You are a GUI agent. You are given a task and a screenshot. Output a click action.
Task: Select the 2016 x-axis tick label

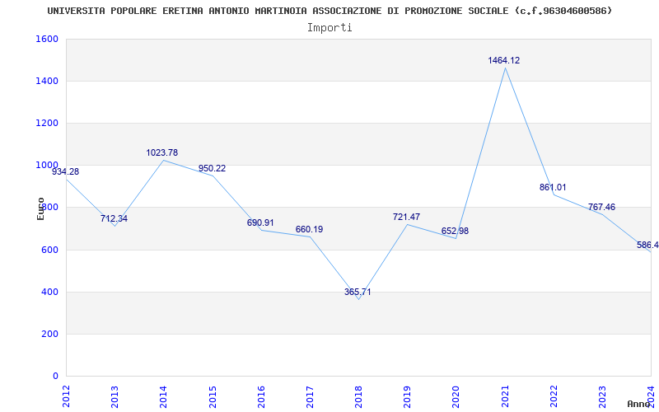pyautogui.click(x=261, y=396)
